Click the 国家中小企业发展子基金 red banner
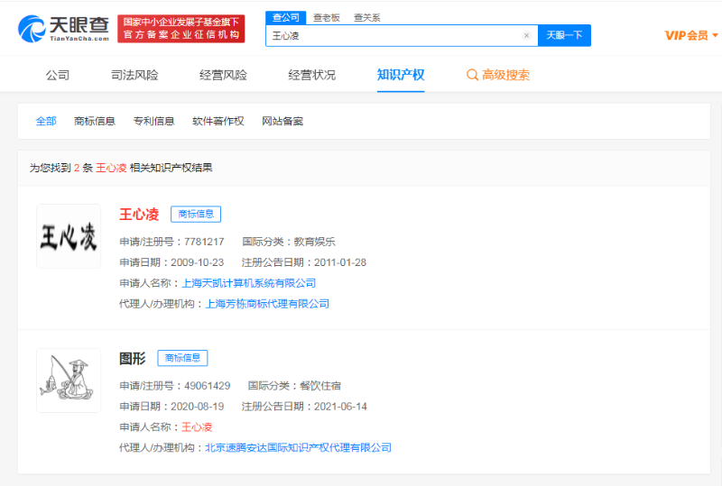This screenshot has height=486, width=722. point(181,29)
